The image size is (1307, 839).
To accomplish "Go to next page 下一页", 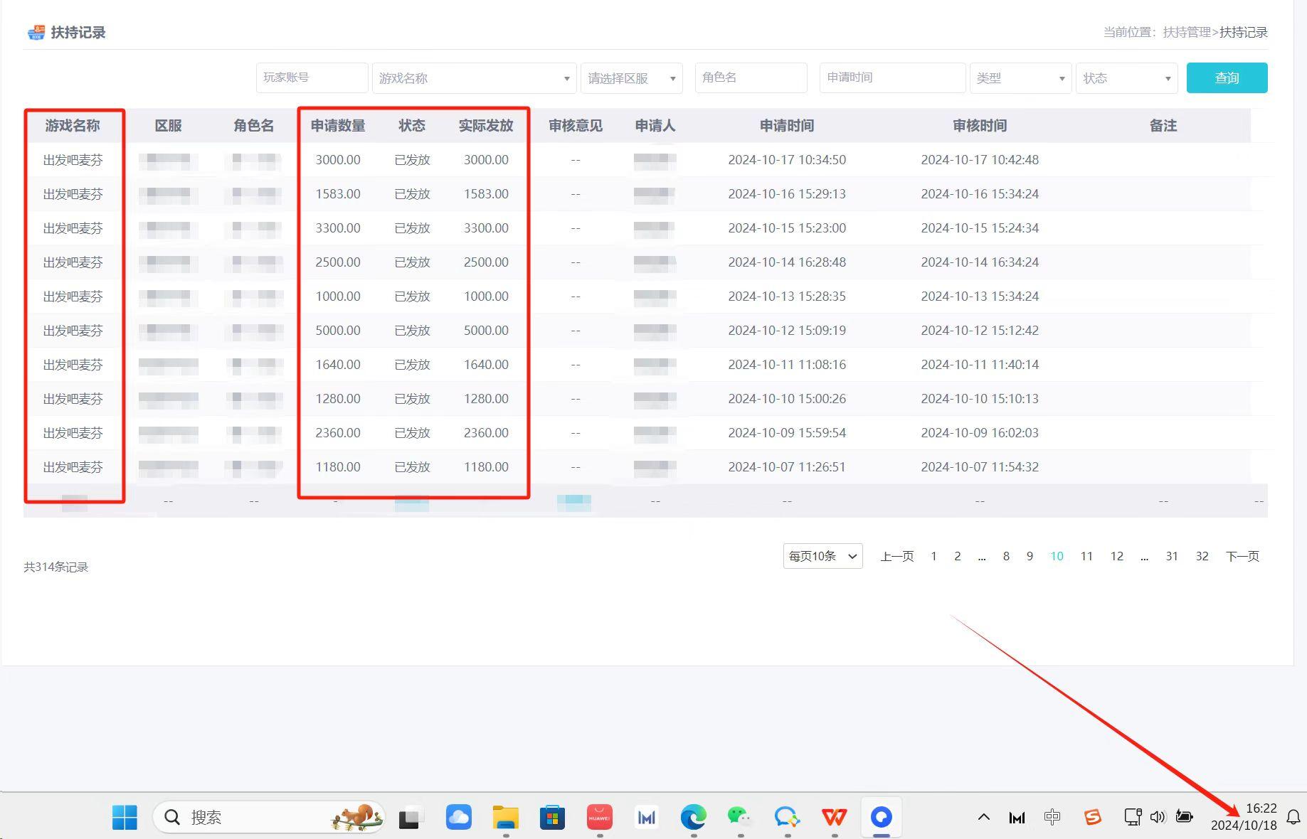I will 1242,556.
